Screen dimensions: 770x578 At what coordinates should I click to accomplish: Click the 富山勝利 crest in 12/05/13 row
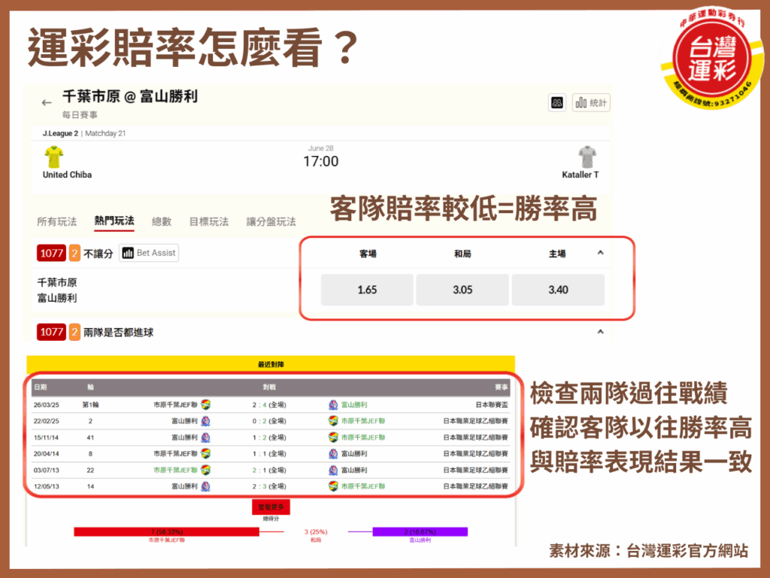206,487
